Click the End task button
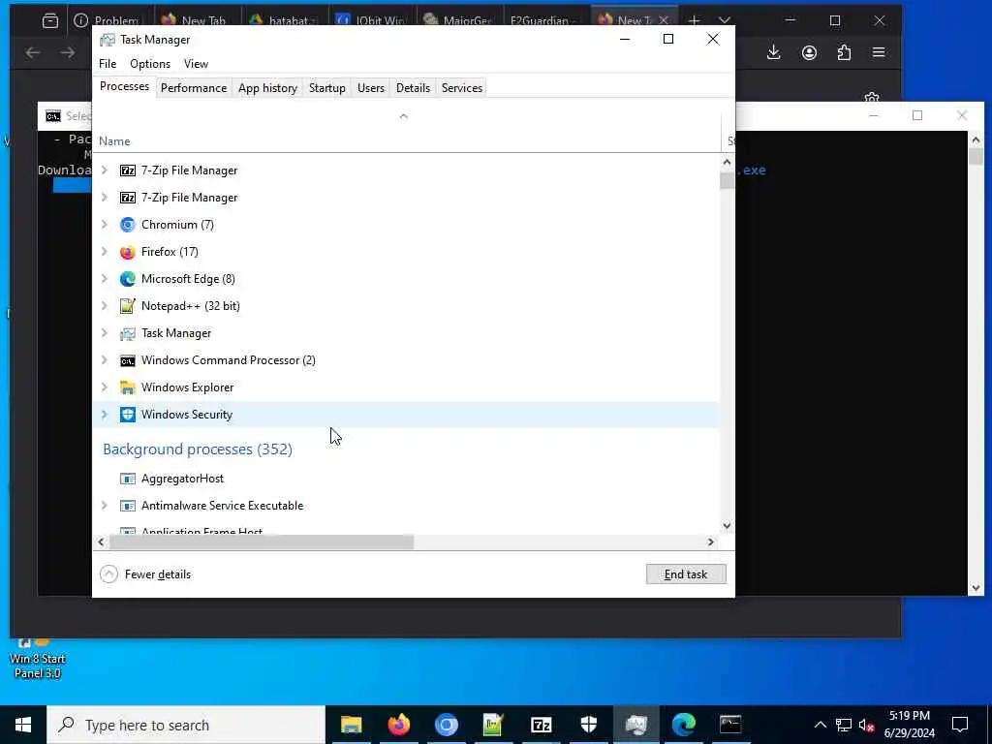 click(x=686, y=574)
